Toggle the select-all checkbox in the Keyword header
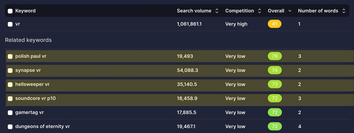This screenshot has height=133, width=354. [x=10, y=11]
